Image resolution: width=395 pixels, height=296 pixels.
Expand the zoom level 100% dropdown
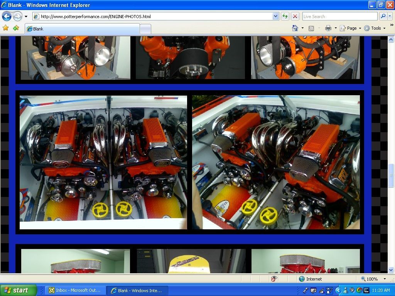pos(385,279)
